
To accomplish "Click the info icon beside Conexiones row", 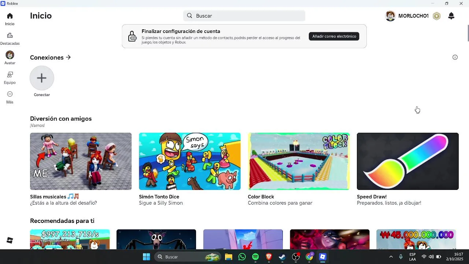I will point(455,57).
